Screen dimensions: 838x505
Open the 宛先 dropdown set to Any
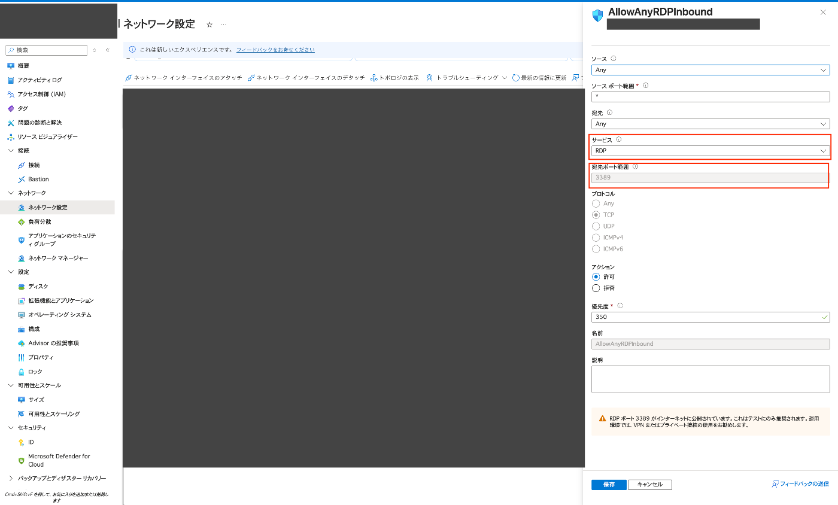click(x=711, y=124)
